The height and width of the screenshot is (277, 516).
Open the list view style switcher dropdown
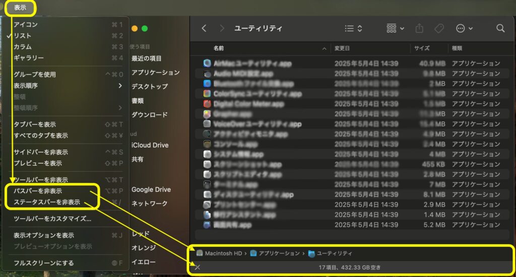click(x=353, y=29)
